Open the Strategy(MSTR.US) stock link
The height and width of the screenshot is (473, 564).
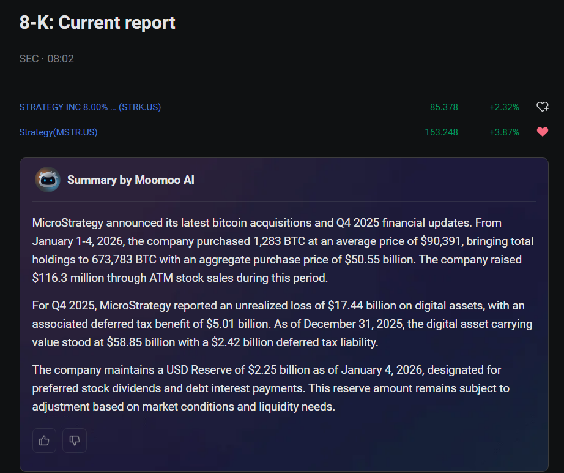tap(58, 132)
